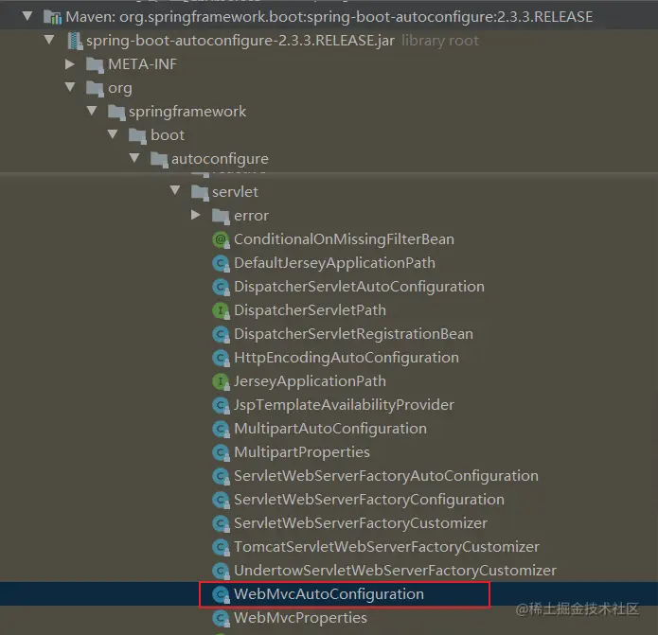Select JerseyApplicationPath interface name
Screen dimensions: 658x635
pyautogui.click(x=310, y=381)
